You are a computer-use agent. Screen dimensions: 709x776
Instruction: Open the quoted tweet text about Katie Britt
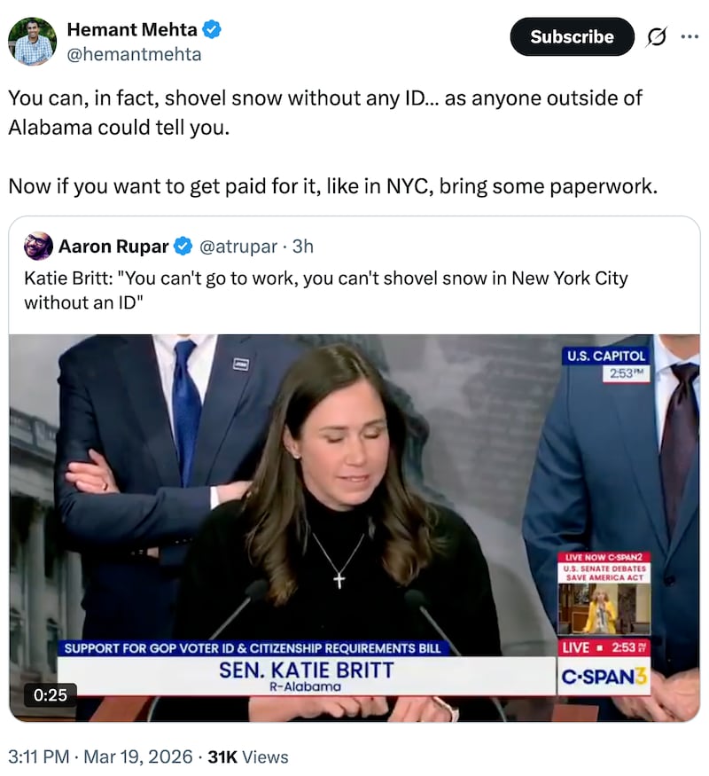326,290
